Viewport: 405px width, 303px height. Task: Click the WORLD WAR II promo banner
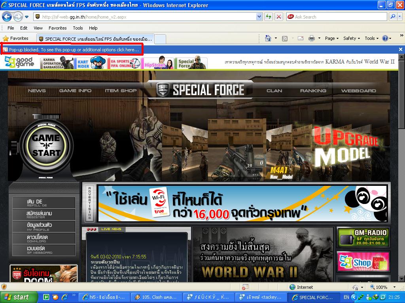point(263,254)
